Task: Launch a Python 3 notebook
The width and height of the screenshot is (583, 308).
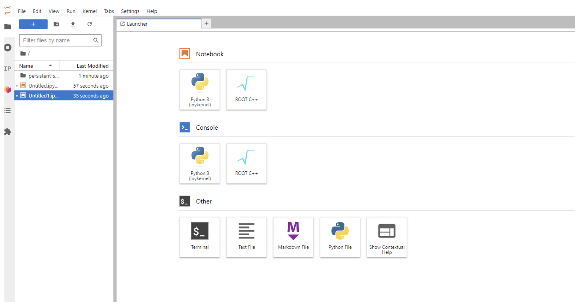Action: 200,90
